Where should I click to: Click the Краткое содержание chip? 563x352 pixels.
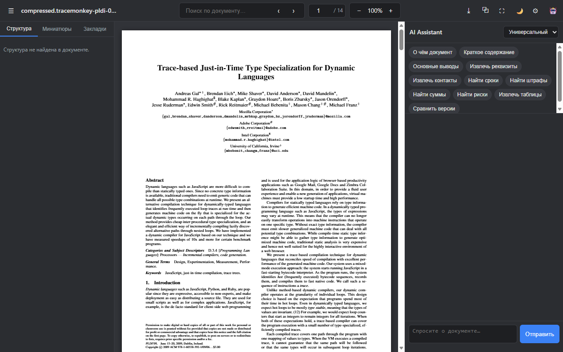coord(489,52)
